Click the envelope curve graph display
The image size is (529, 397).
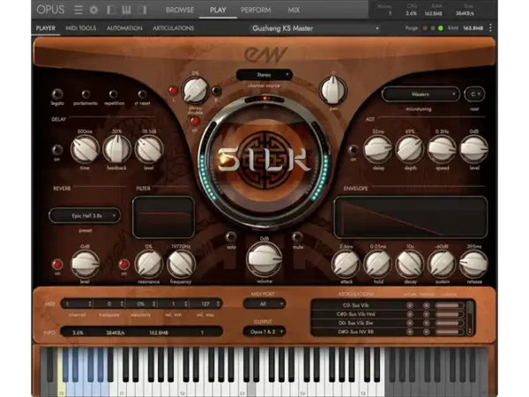pos(410,217)
